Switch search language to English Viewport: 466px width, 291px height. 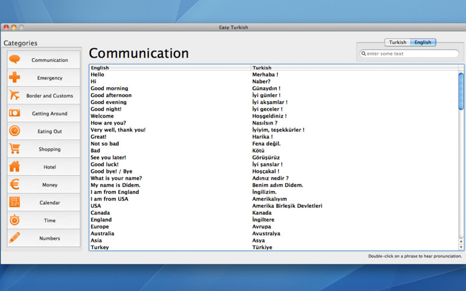tap(423, 42)
